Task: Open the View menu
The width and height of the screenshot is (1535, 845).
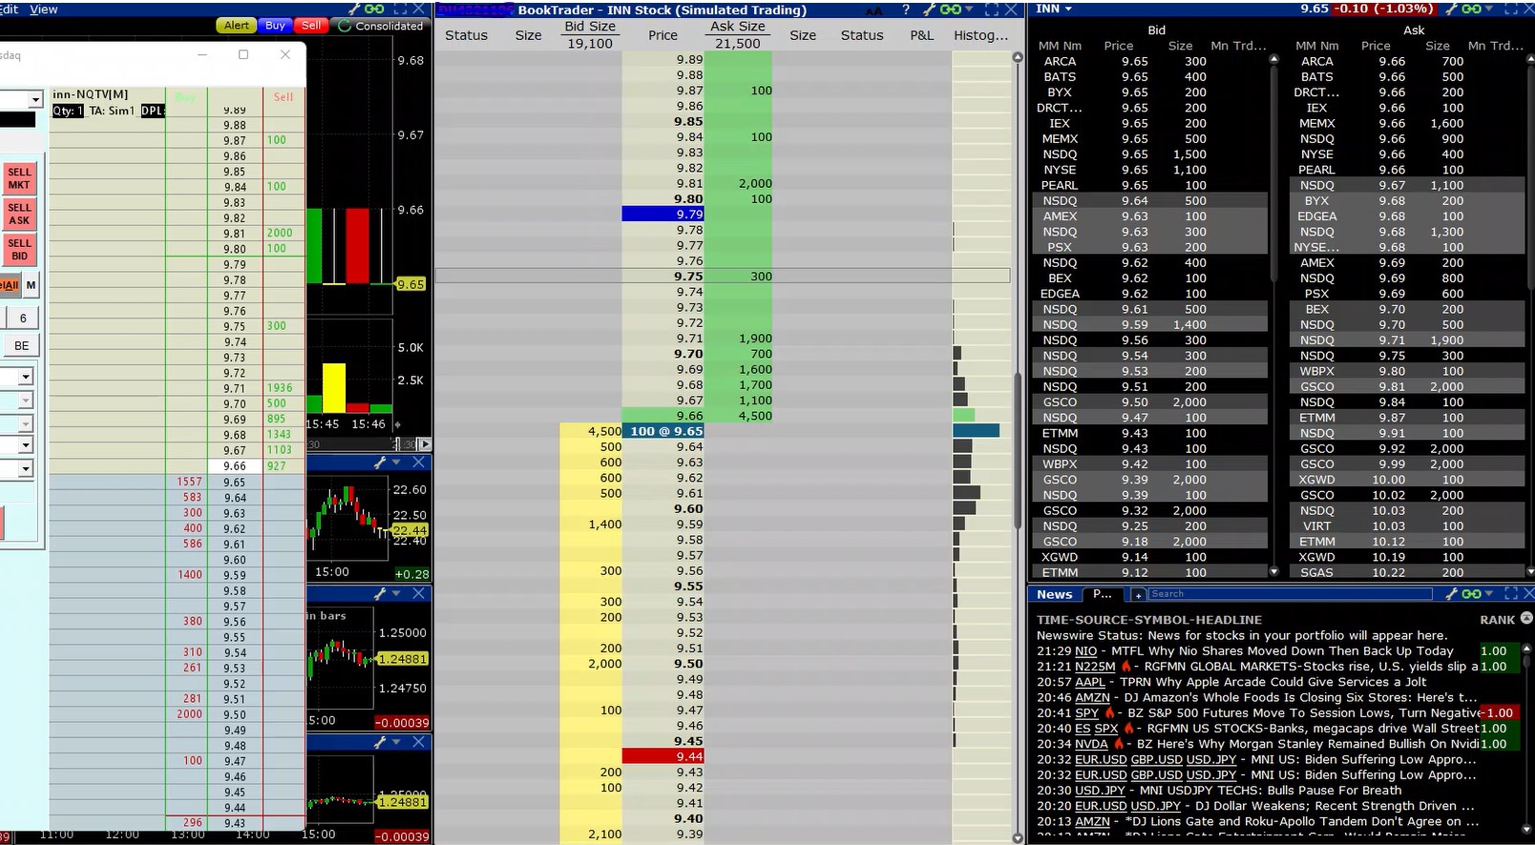Action: 44,9
